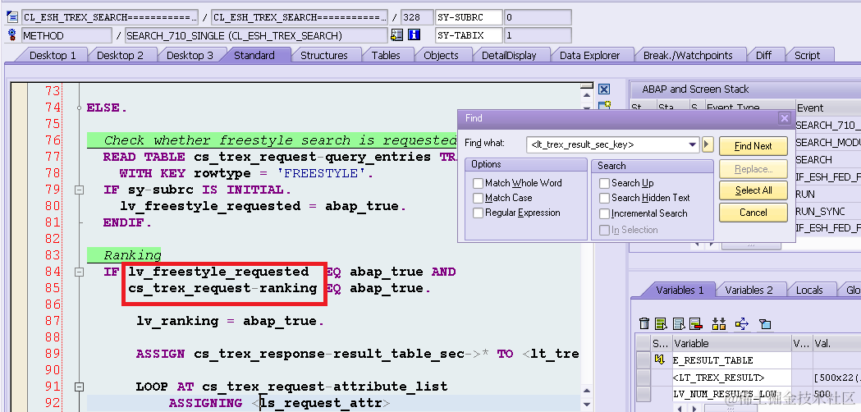Collapse the IF block at line 79
The height and width of the screenshot is (412, 861).
point(80,190)
